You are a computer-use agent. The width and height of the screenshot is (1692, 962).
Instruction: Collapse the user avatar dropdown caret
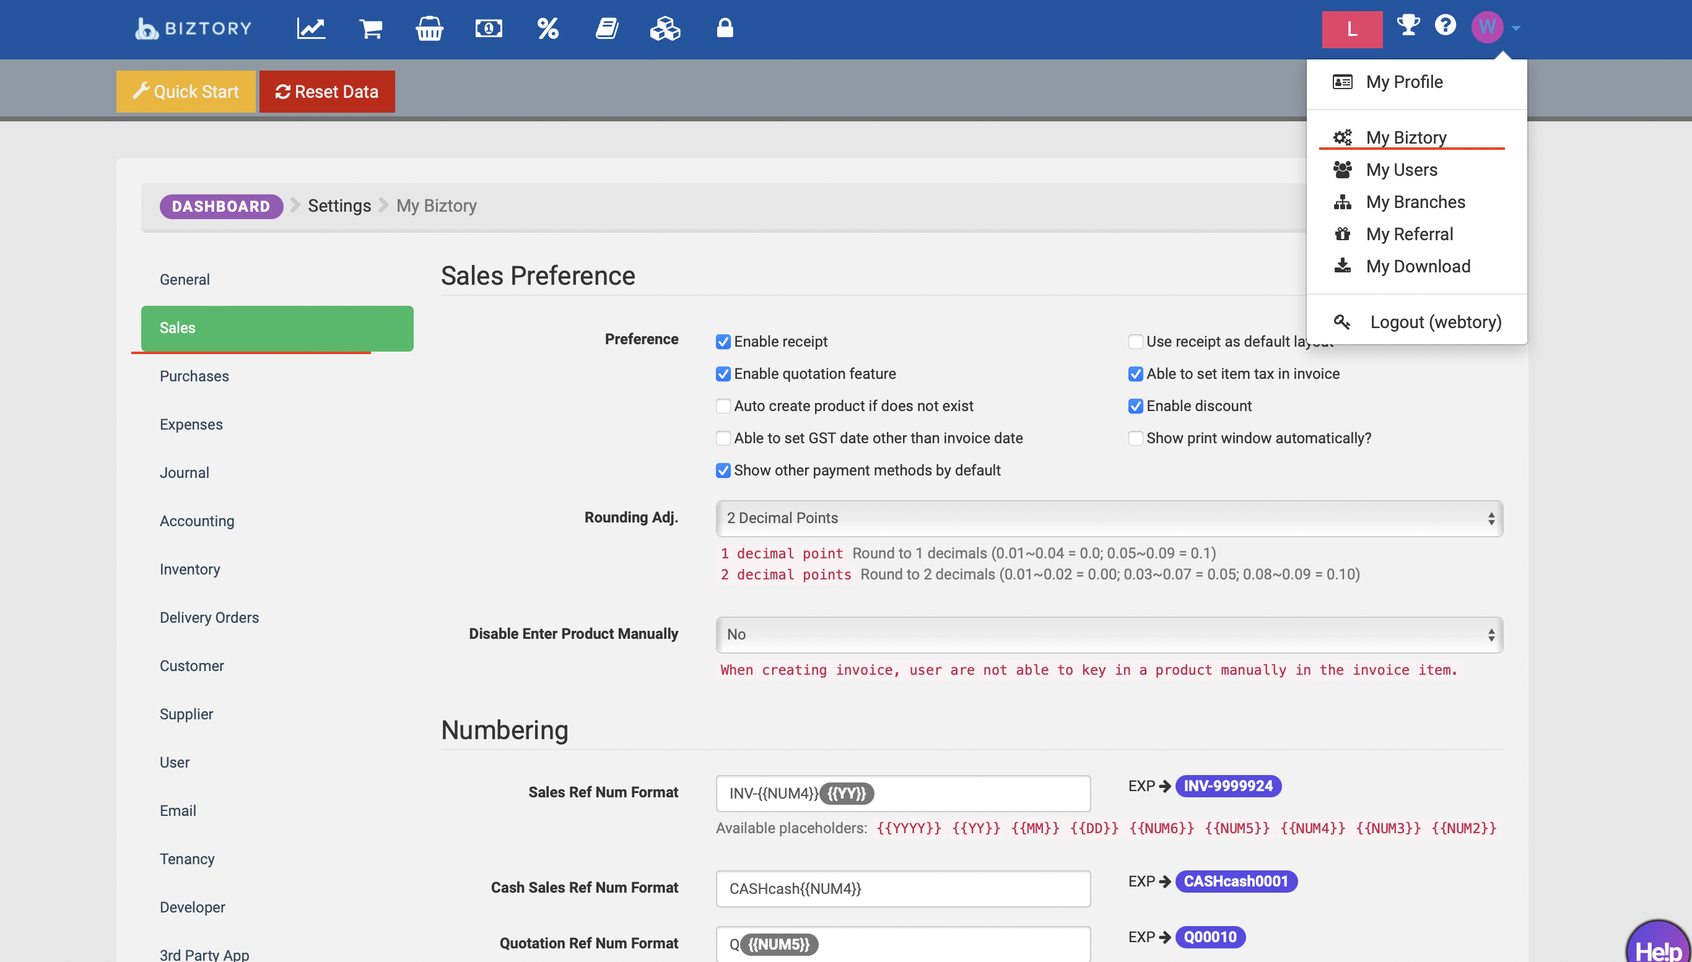[x=1516, y=28]
